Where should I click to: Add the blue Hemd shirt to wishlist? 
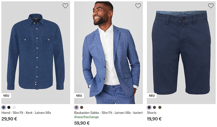(65, 6)
